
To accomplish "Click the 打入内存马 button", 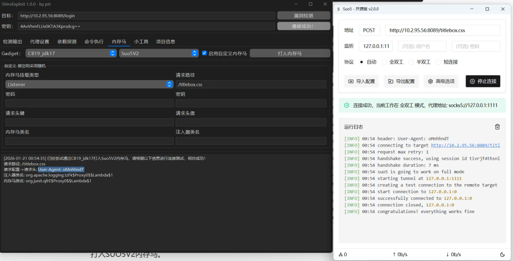I will 290,53.
